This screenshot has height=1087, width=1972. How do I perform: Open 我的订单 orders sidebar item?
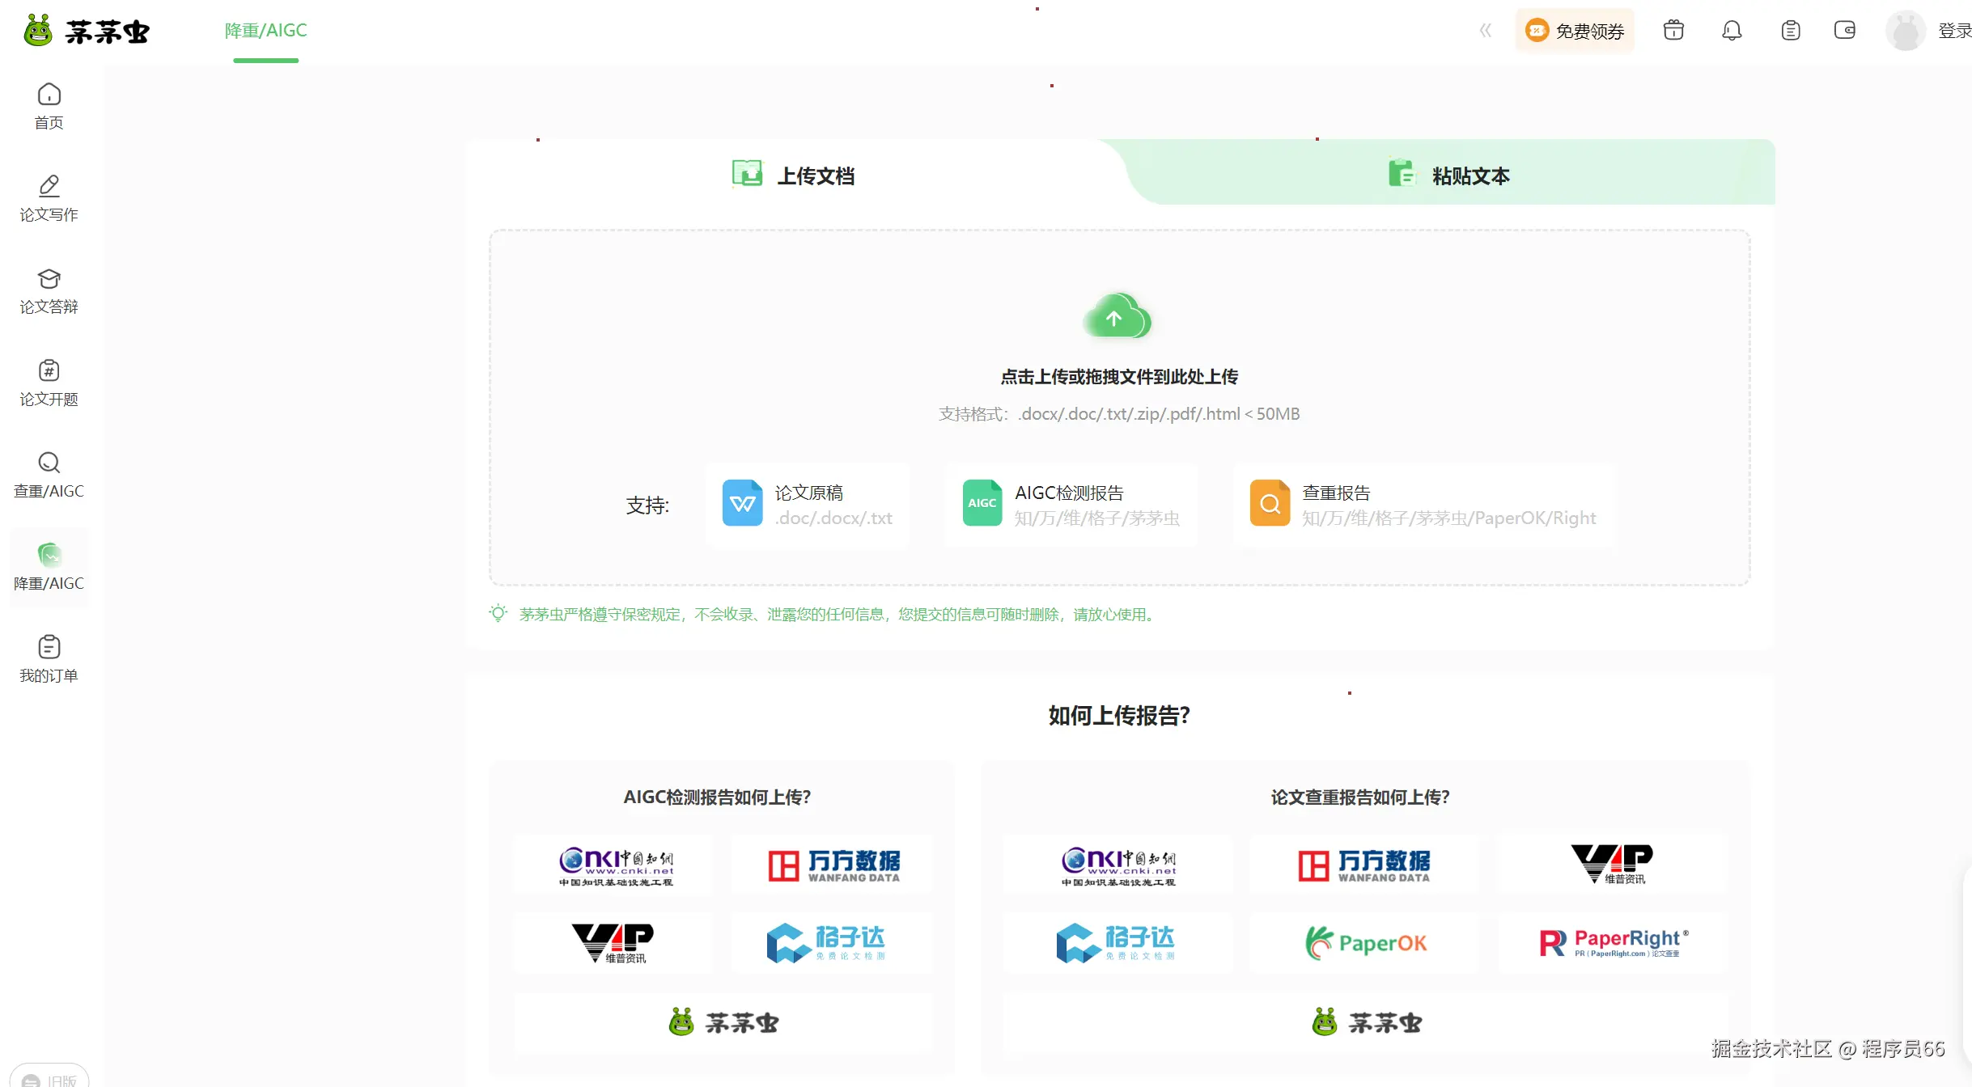pyautogui.click(x=49, y=659)
